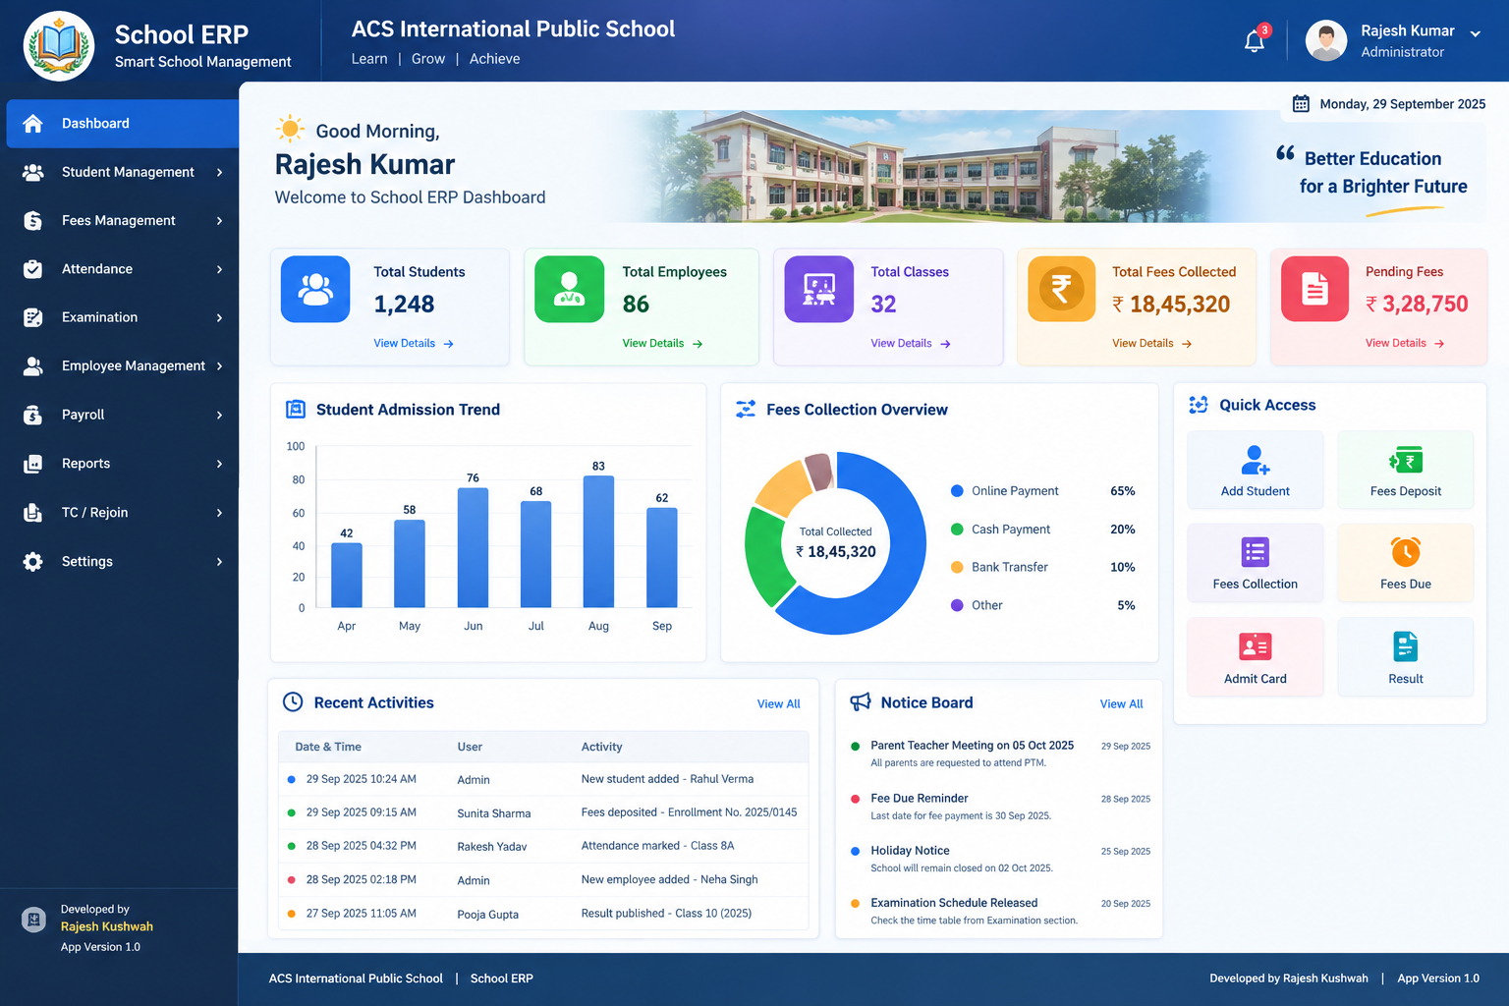Screen dimensions: 1509x1006
Task: Click View All in Recent Activities
Action: click(778, 703)
